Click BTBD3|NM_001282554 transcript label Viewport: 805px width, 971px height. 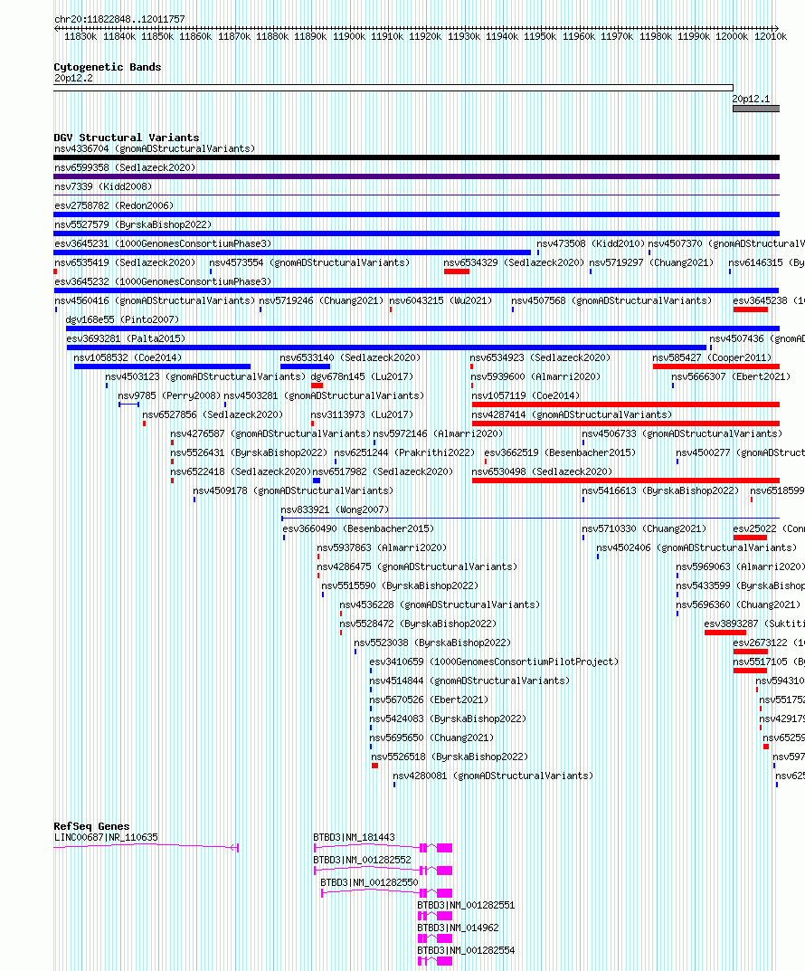(466, 950)
